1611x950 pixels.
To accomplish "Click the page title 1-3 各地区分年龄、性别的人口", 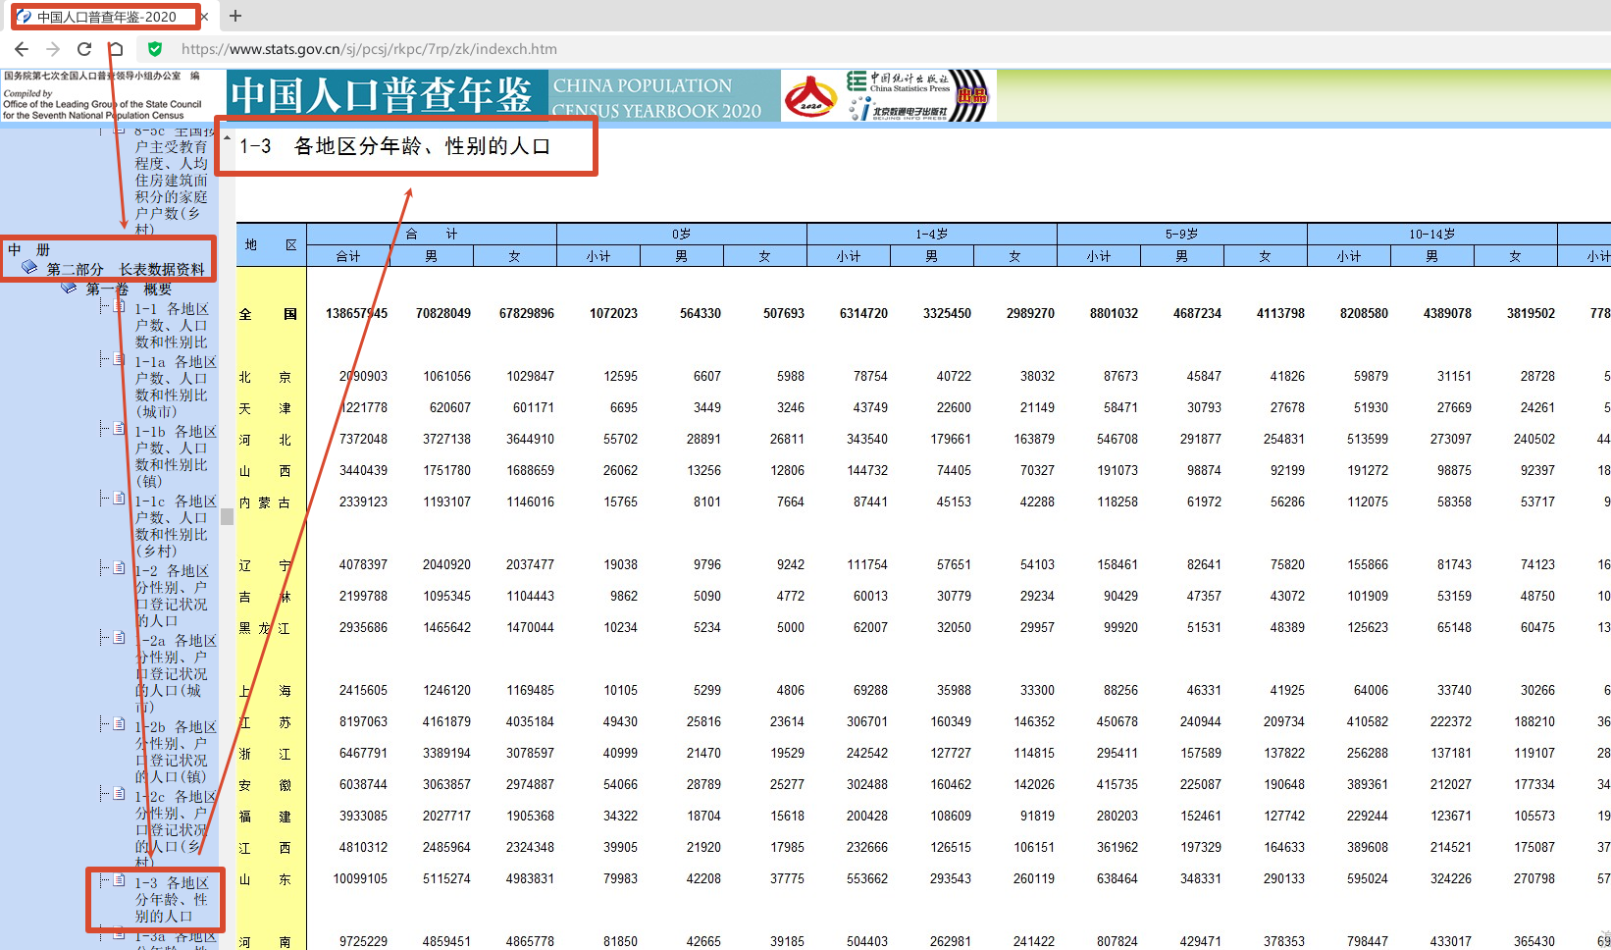I will pyautogui.click(x=394, y=146).
